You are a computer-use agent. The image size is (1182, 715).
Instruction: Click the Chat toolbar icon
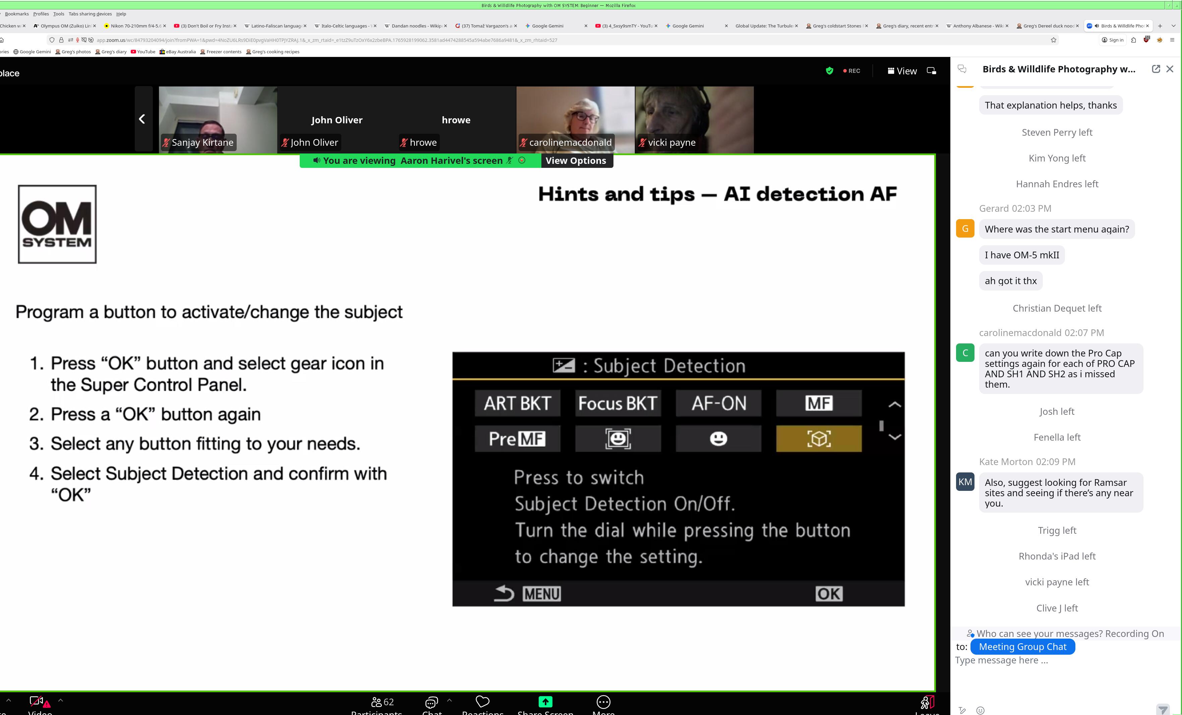[x=431, y=703]
